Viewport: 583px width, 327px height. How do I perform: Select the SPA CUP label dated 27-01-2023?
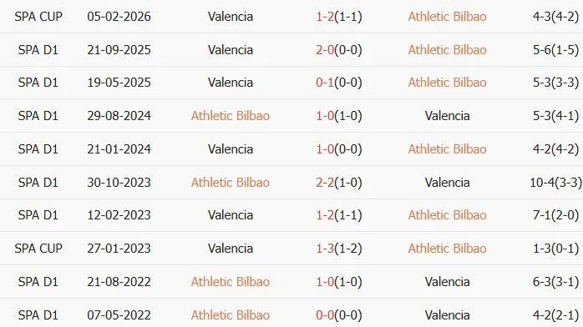point(38,249)
